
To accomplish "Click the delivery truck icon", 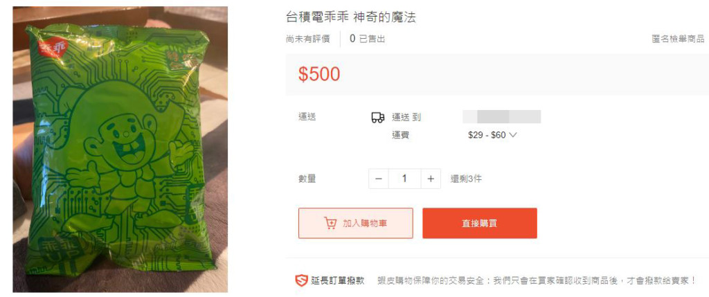I will [x=377, y=118].
